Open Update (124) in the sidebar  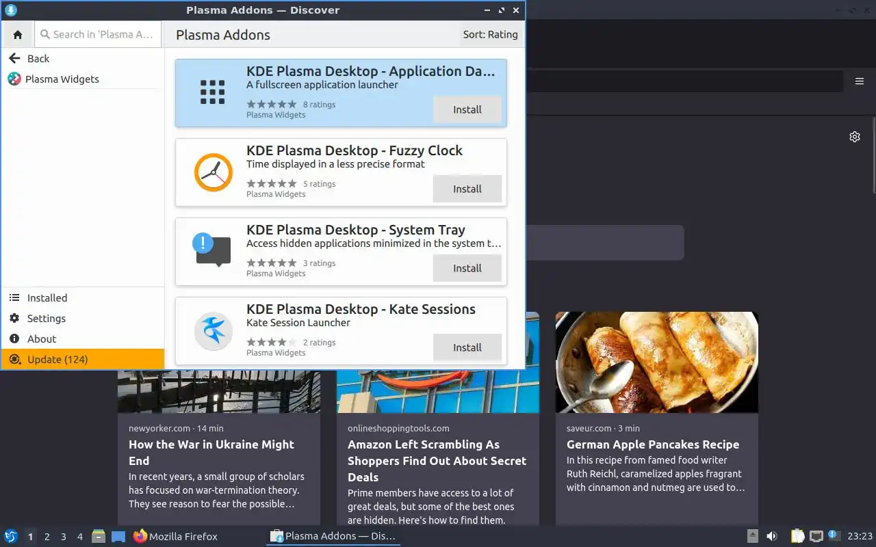click(83, 359)
